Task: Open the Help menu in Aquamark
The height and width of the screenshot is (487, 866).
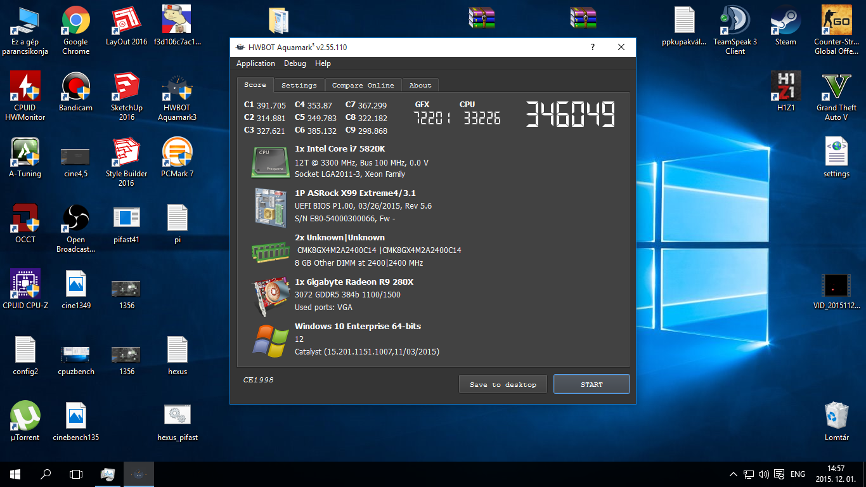Action: tap(323, 63)
